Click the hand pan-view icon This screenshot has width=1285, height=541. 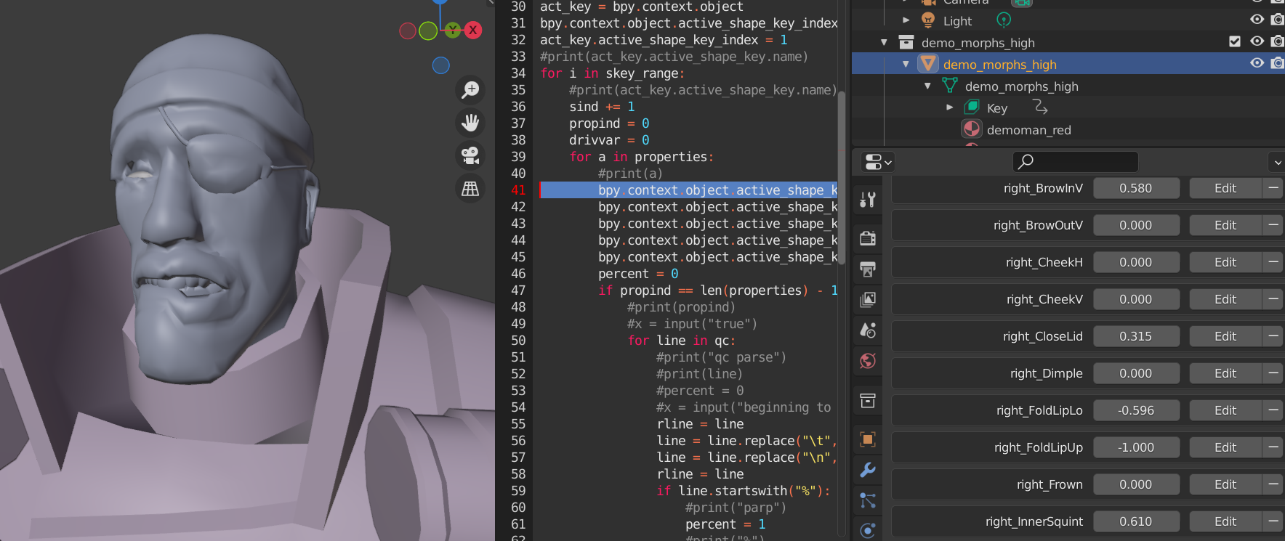(x=470, y=122)
